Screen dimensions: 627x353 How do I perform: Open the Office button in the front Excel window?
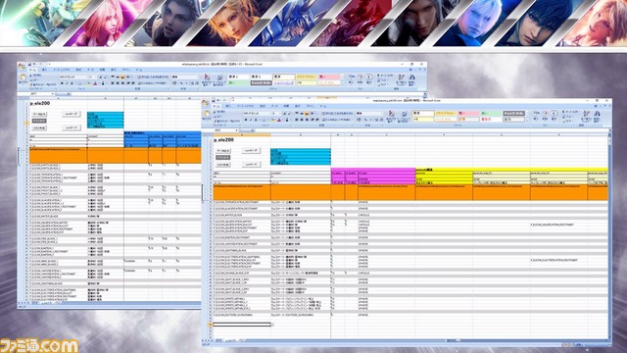206,102
